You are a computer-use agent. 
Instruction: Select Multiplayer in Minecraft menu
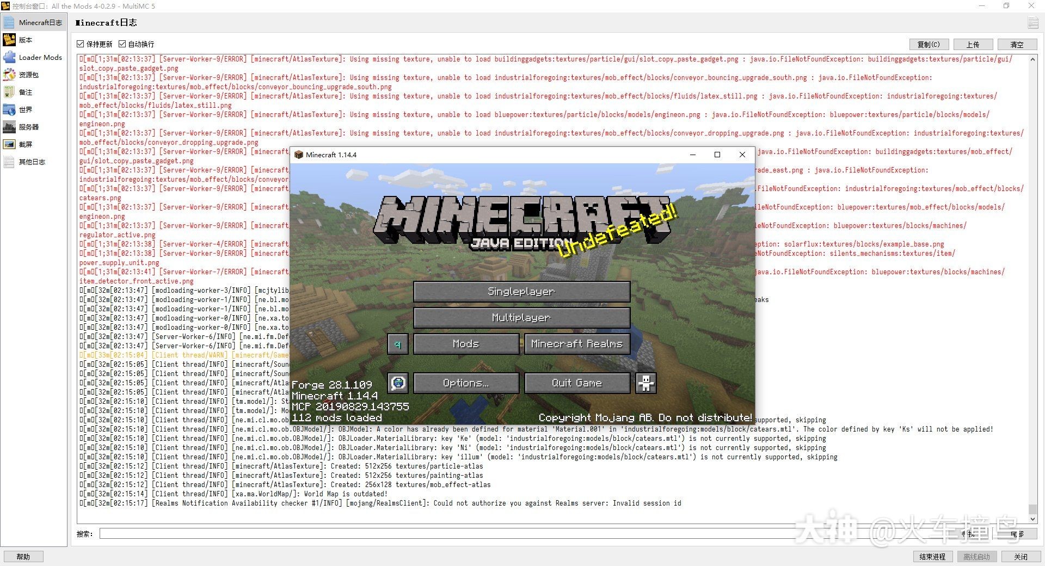(521, 318)
